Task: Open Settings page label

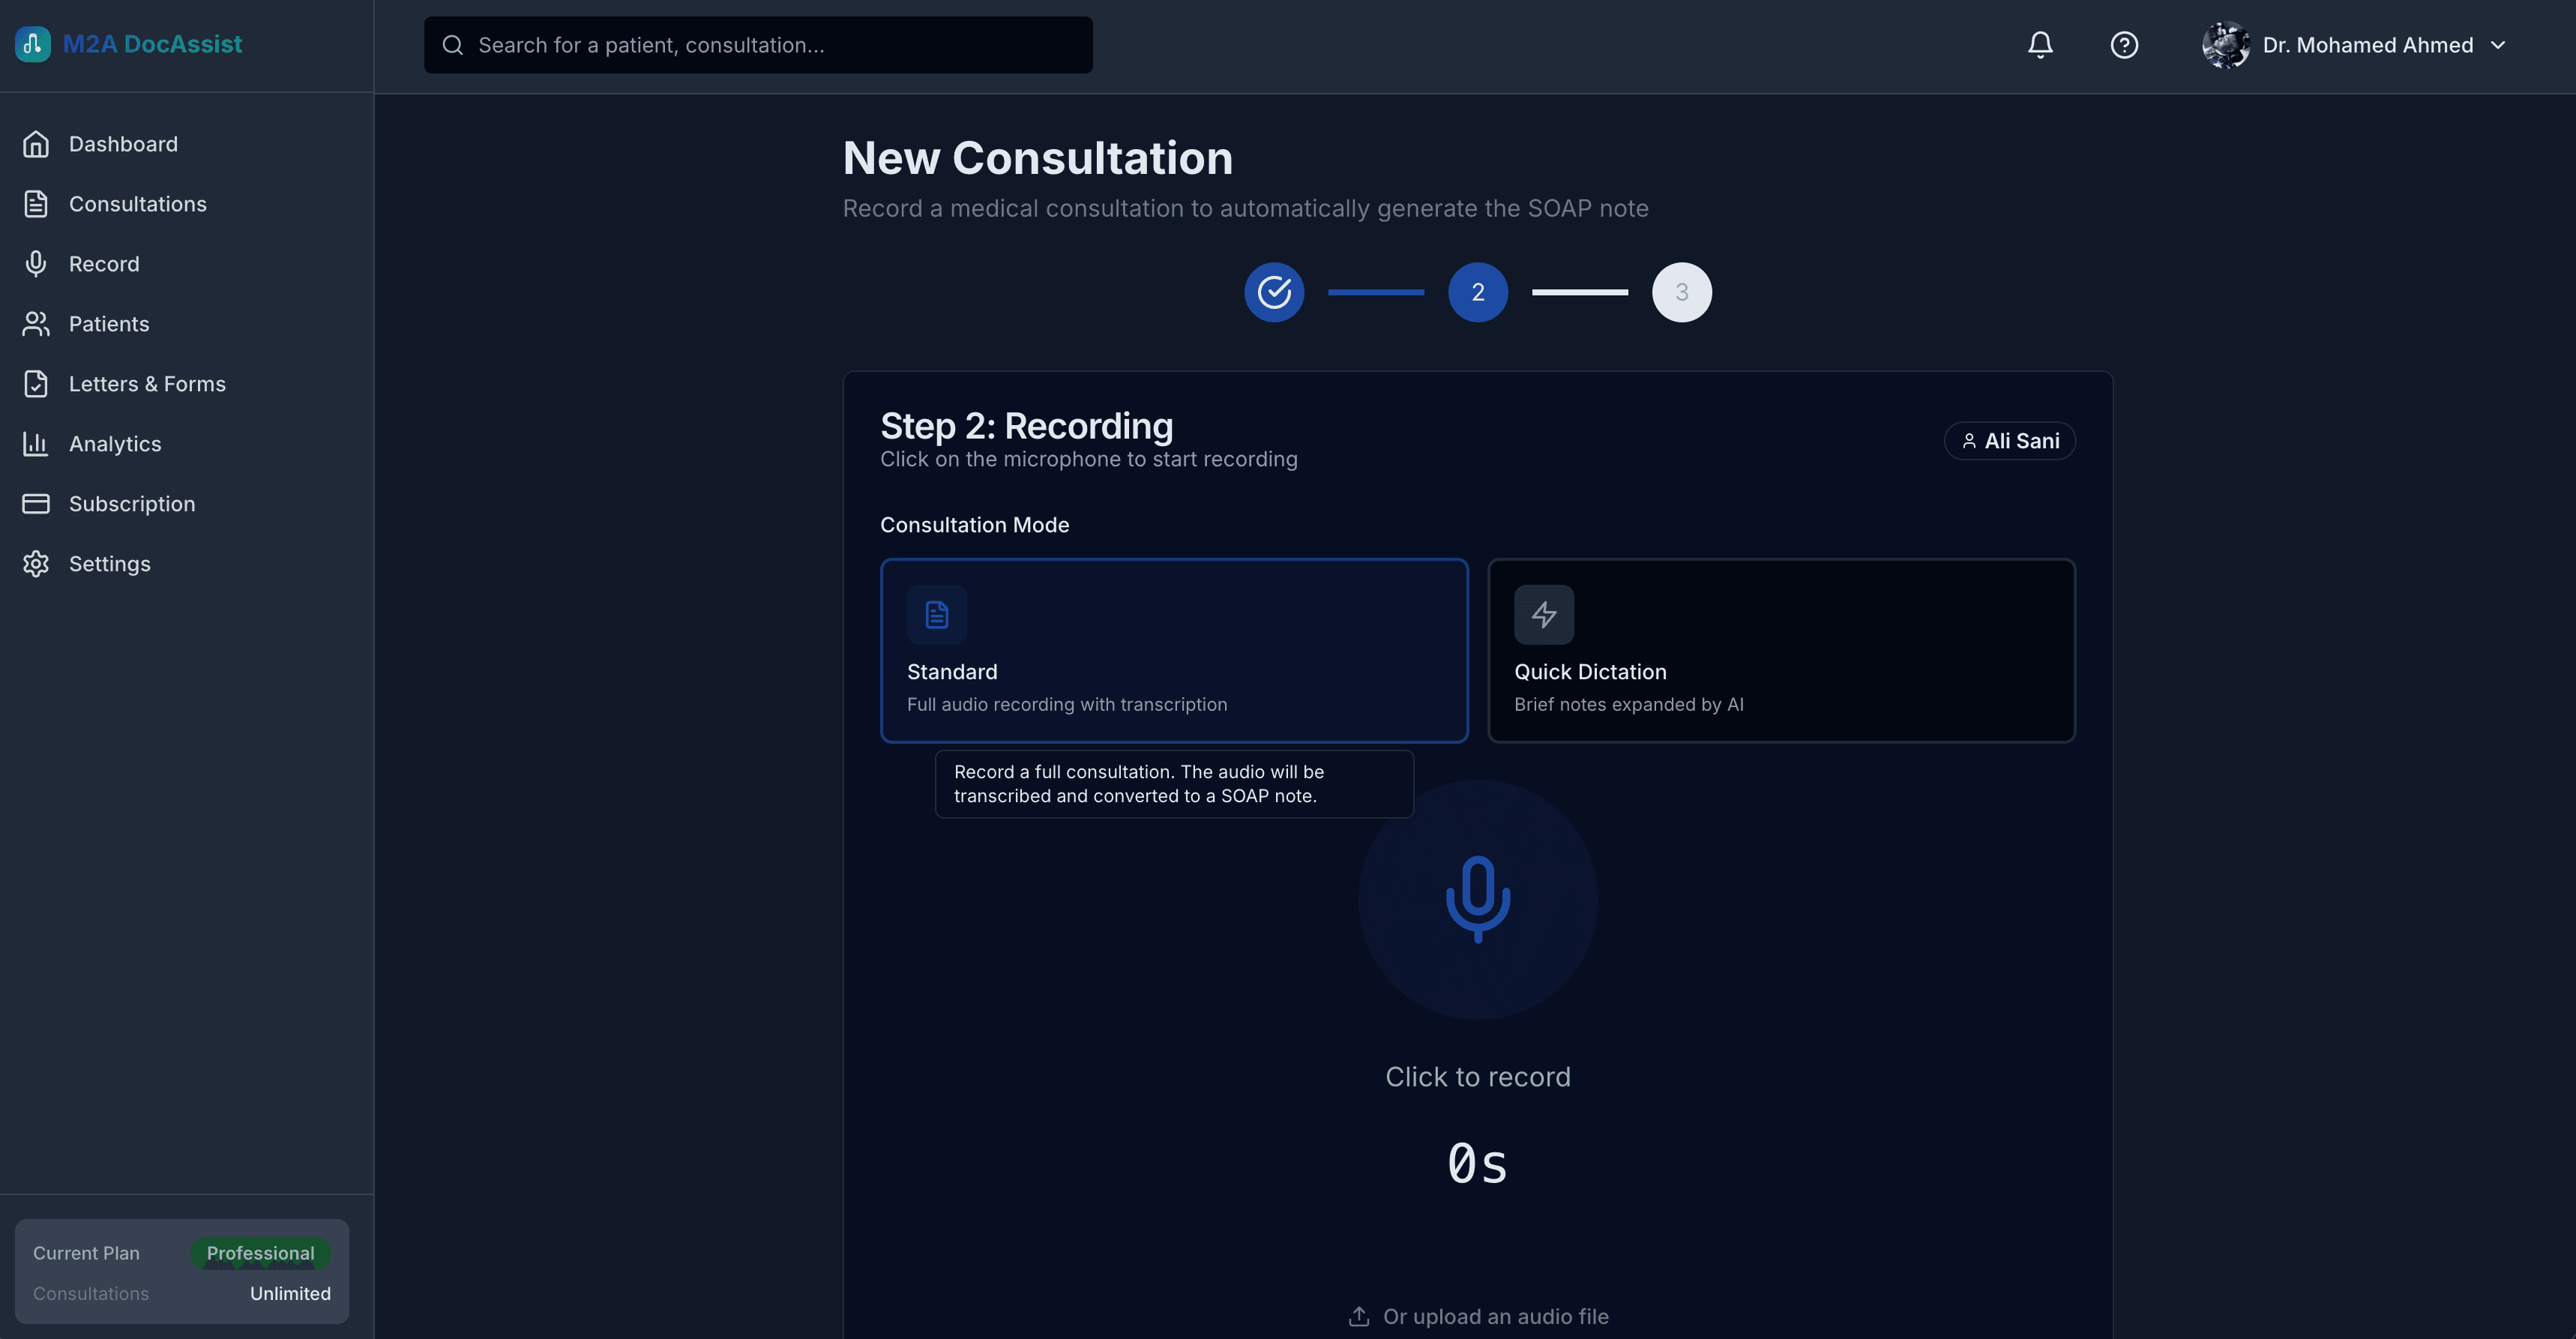Action: pyautogui.click(x=110, y=564)
